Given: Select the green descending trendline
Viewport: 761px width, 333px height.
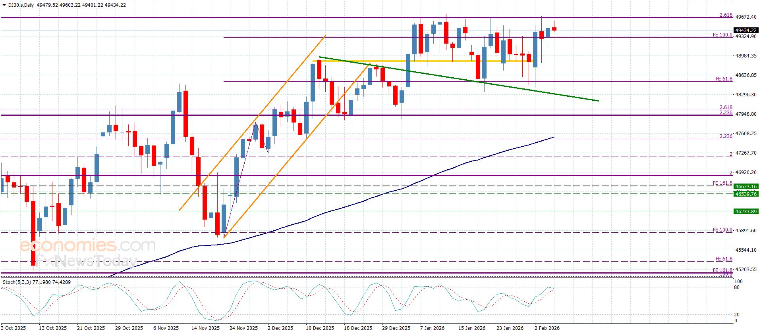Looking at the screenshot, I should pos(459,79).
